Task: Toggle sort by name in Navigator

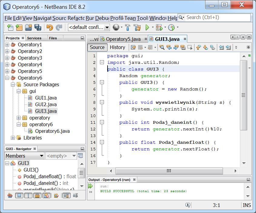Action: (66, 195)
